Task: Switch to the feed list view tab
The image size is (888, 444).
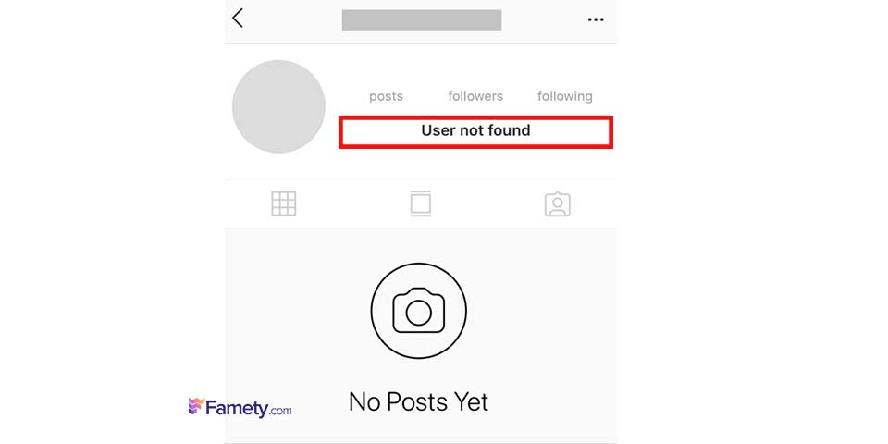Action: 421,203
